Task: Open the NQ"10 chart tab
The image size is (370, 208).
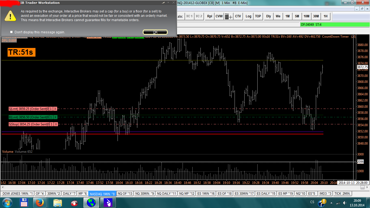Action: click(300, 194)
